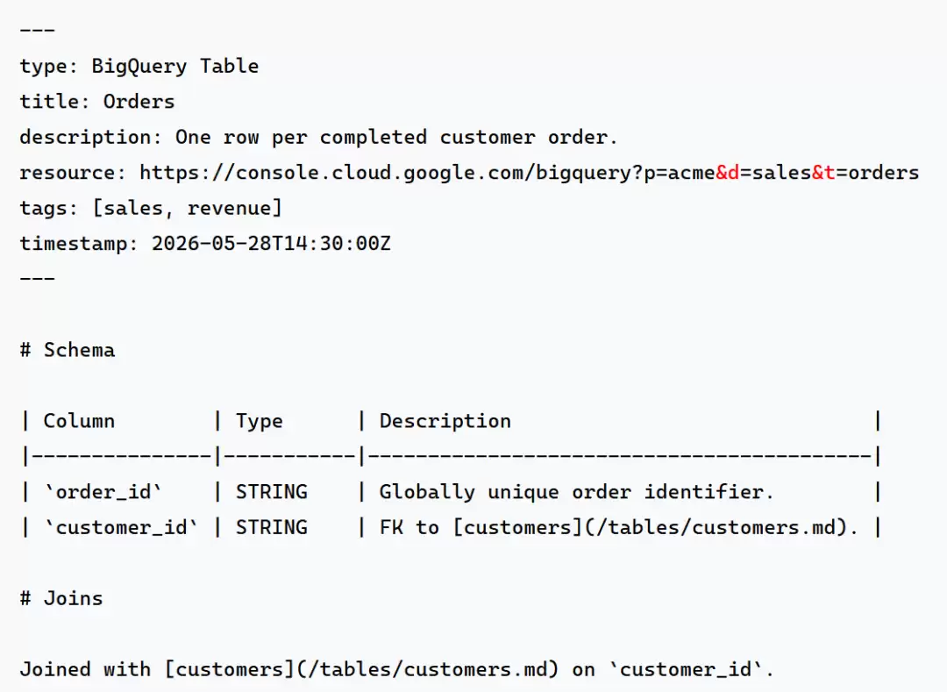
Task: Click the Joins heading
Action: [x=61, y=598]
